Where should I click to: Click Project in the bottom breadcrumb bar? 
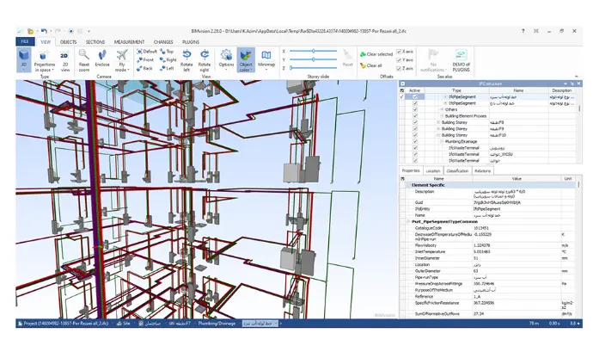[64, 324]
